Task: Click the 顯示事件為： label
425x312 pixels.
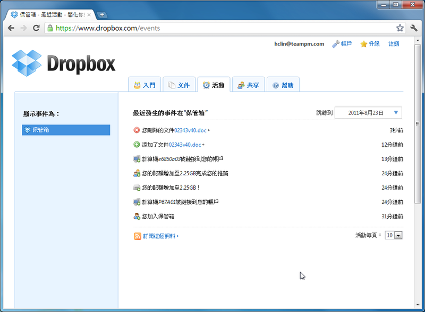Action: pos(41,114)
